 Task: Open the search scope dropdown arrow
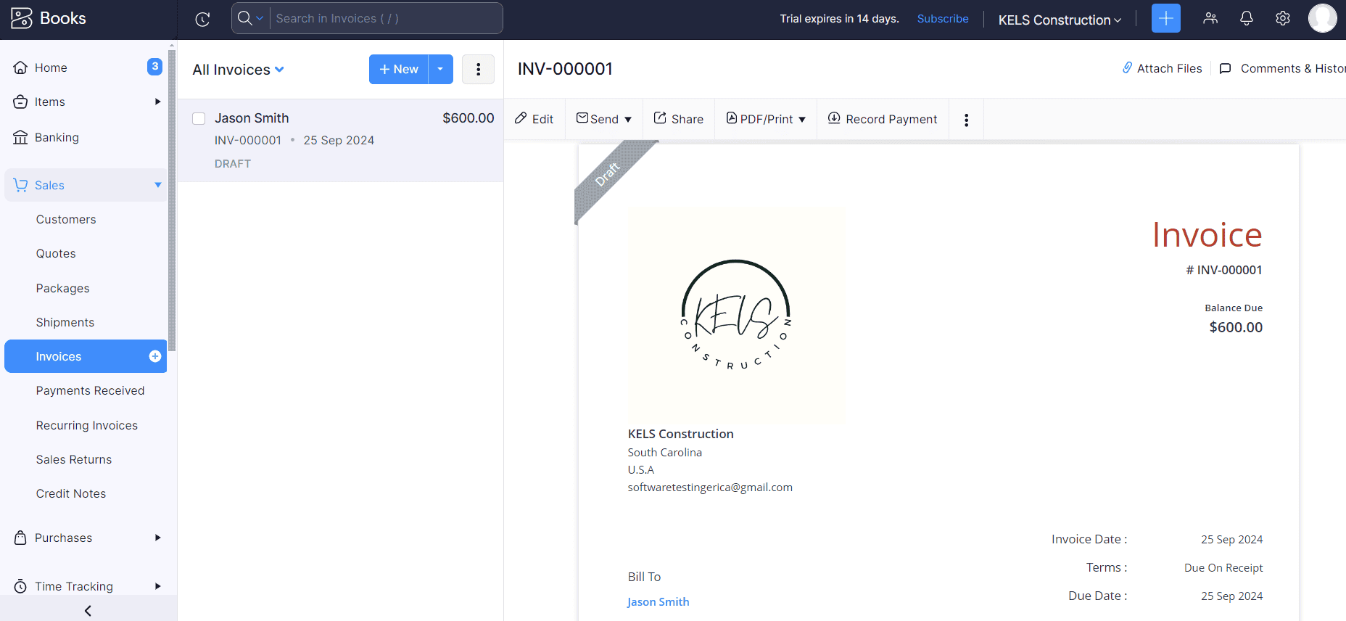(260, 19)
